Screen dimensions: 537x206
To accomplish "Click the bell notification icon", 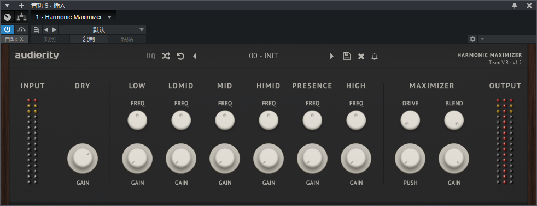I will [375, 56].
